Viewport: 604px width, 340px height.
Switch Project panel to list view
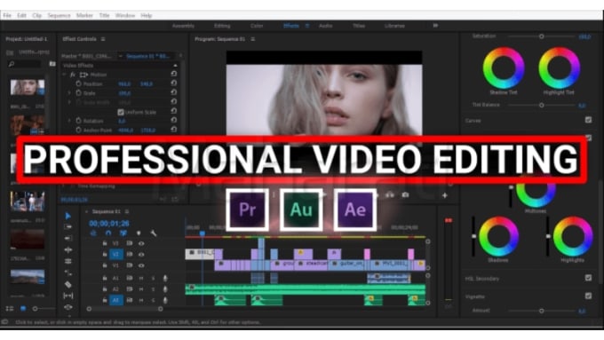coord(10,308)
